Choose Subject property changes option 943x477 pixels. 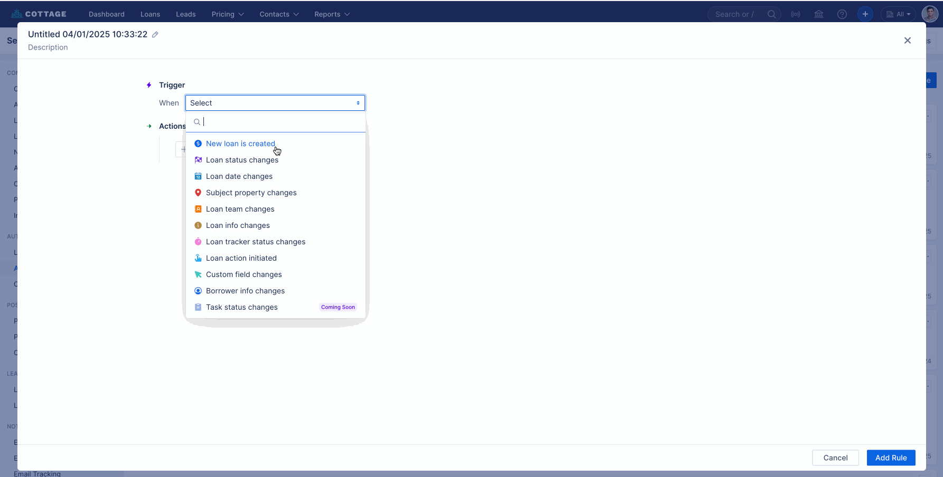pos(276,193)
